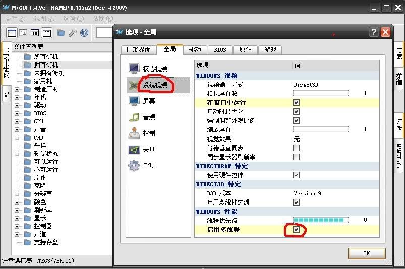Switch to the 游戏 tab
The width and height of the screenshot is (405, 269).
(270, 50)
